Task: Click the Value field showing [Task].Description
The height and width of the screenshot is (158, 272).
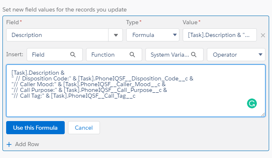Action: [220, 35]
